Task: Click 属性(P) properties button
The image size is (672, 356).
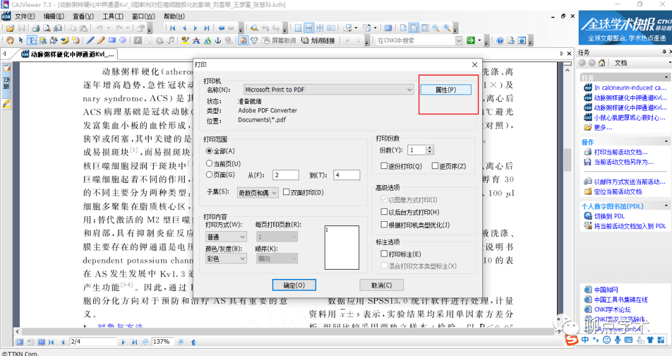Action: click(x=446, y=89)
